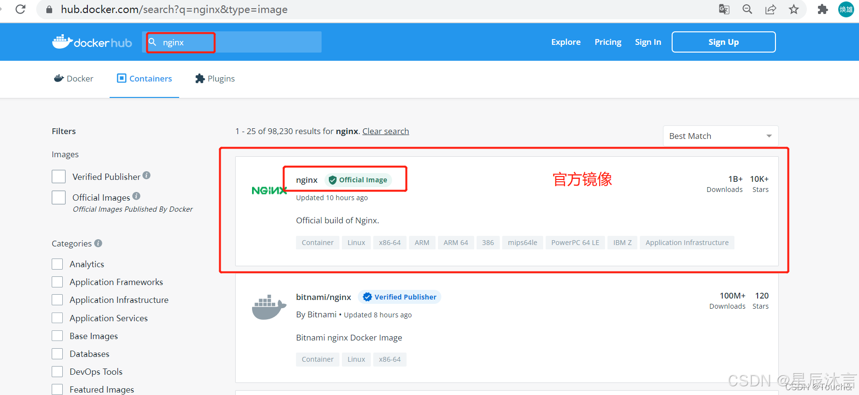Viewport: 859px width, 395px height.
Task: Switch to the Plugins tab
Action: pos(215,79)
